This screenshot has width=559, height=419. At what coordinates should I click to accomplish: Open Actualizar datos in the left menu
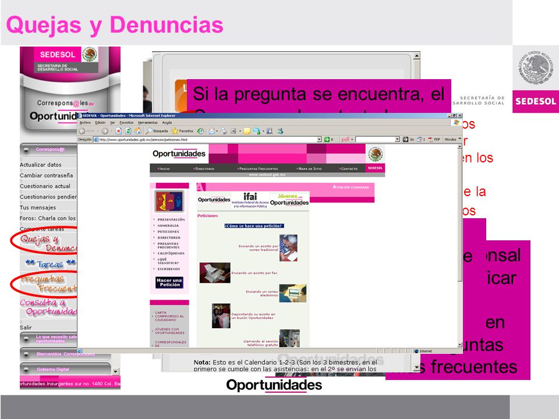tap(41, 165)
